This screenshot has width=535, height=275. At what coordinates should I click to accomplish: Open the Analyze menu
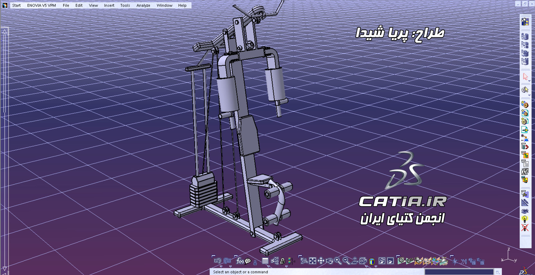143,5
